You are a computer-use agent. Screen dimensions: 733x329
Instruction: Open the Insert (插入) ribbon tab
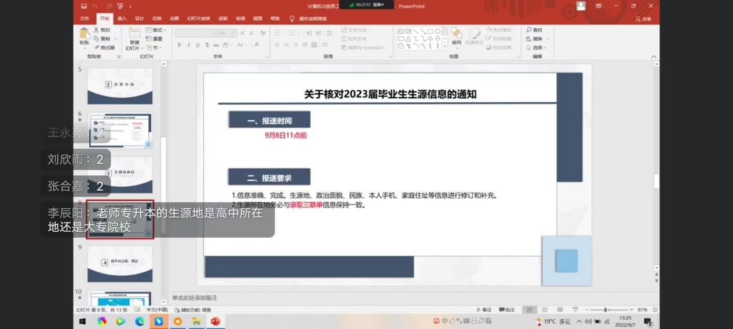point(122,19)
